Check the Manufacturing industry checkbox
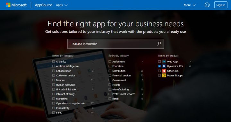The image size is (231, 122). [x=110, y=89]
